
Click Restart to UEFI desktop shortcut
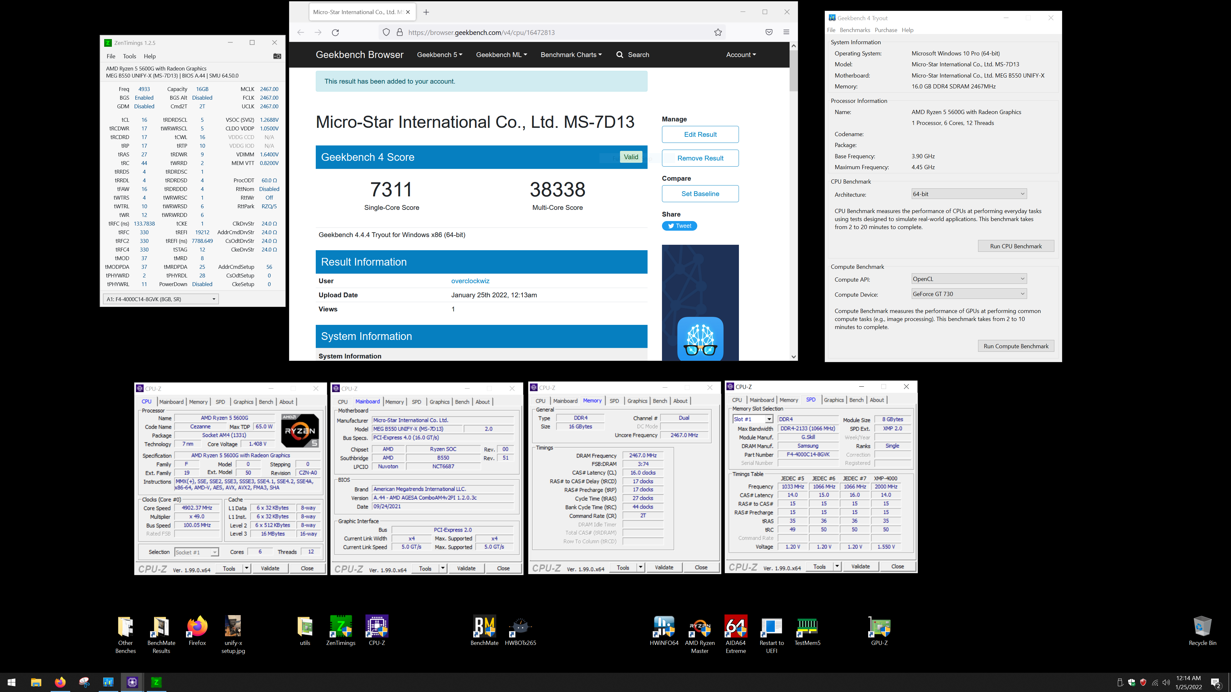point(772,634)
